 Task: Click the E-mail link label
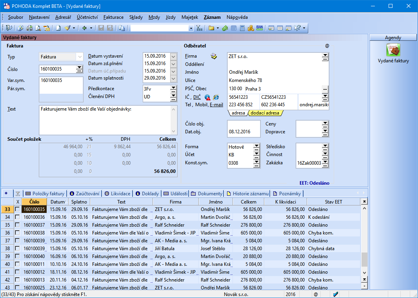(x=216, y=105)
